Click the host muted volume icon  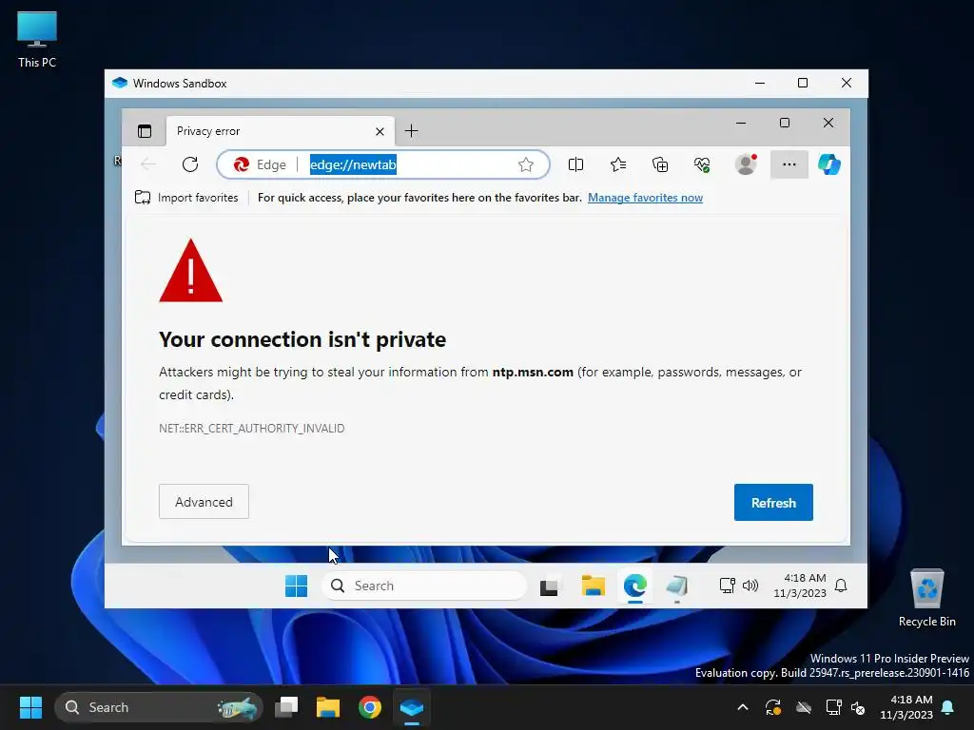pyautogui.click(x=858, y=707)
